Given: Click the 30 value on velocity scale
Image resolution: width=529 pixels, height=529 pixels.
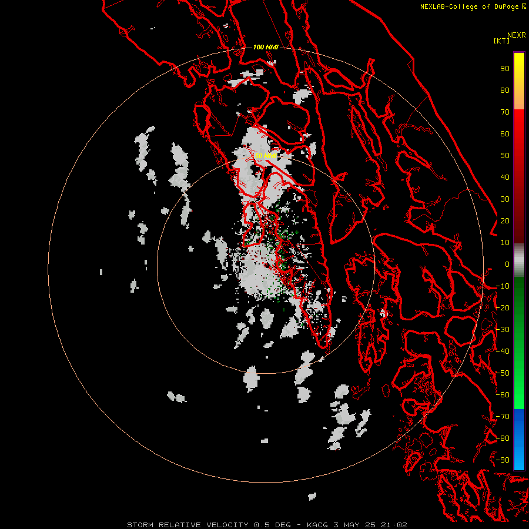Looking at the screenshot, I should (x=505, y=199).
